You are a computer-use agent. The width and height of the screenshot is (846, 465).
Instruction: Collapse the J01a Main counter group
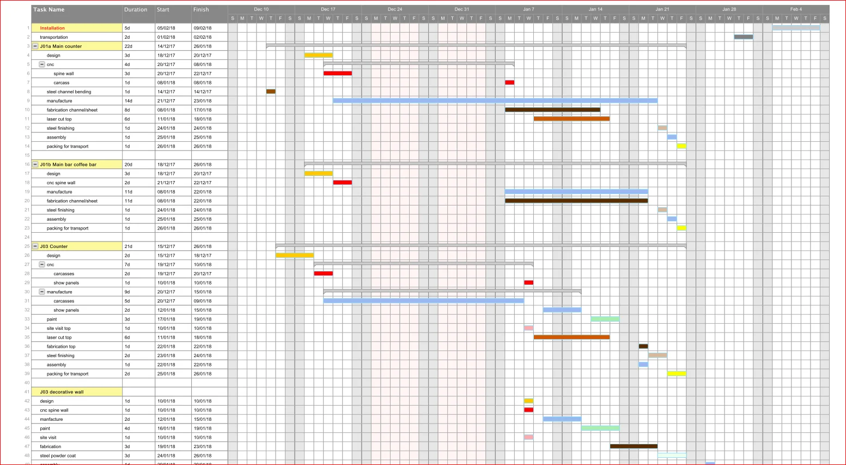coord(35,46)
